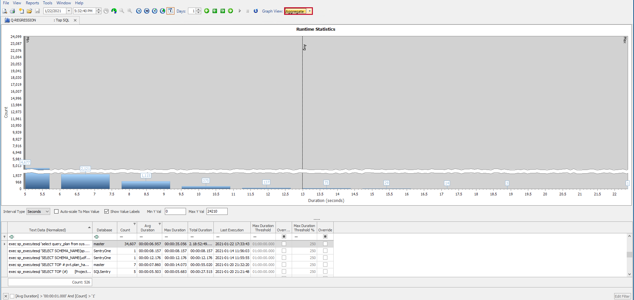Click the Min Y Val input field
634x300 pixels.
(x=175, y=212)
